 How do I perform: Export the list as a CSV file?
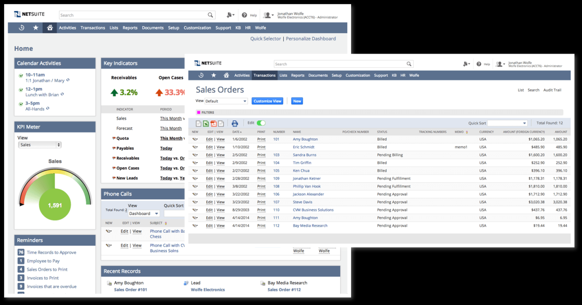tap(199, 123)
